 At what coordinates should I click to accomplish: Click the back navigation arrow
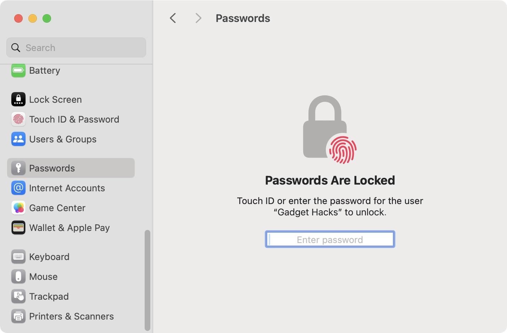click(x=173, y=18)
